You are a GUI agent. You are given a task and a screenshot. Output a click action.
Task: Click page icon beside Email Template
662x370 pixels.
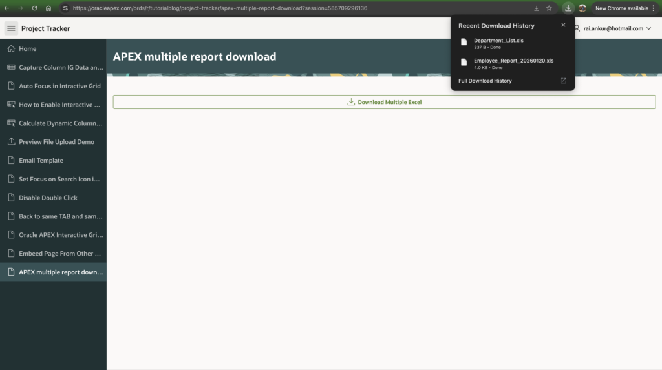[11, 160]
